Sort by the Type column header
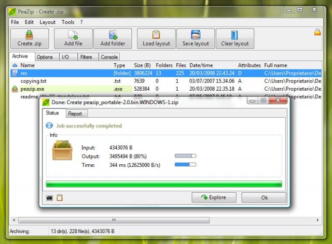Viewport: 332px width, 244px height. [119, 65]
